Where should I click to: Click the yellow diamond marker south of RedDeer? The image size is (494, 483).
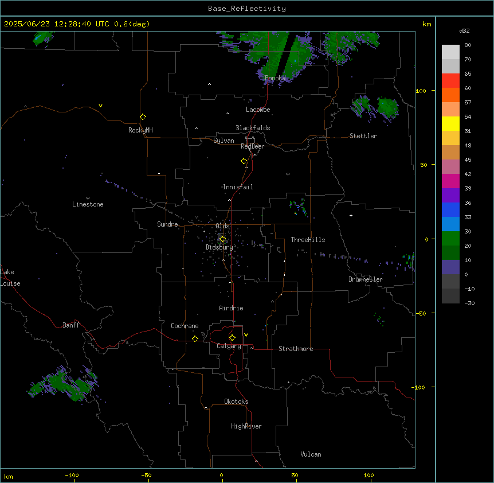(x=244, y=161)
